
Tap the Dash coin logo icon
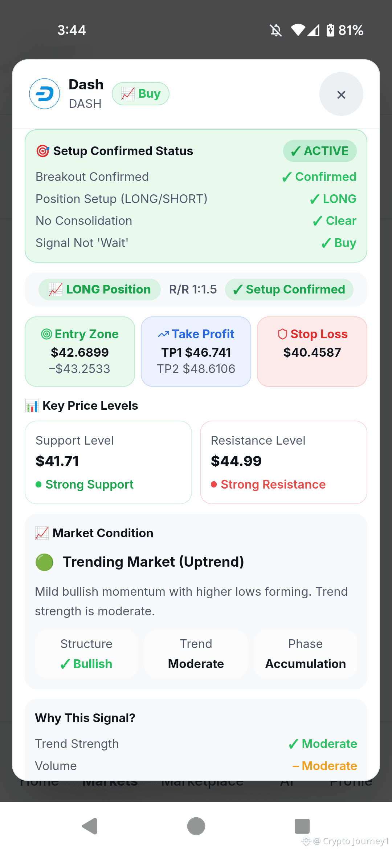44,94
